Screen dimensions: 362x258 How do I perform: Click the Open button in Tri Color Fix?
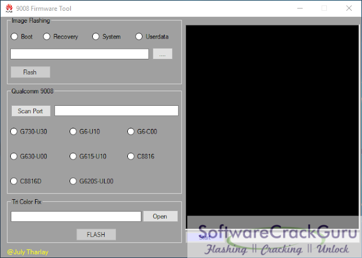click(x=161, y=216)
